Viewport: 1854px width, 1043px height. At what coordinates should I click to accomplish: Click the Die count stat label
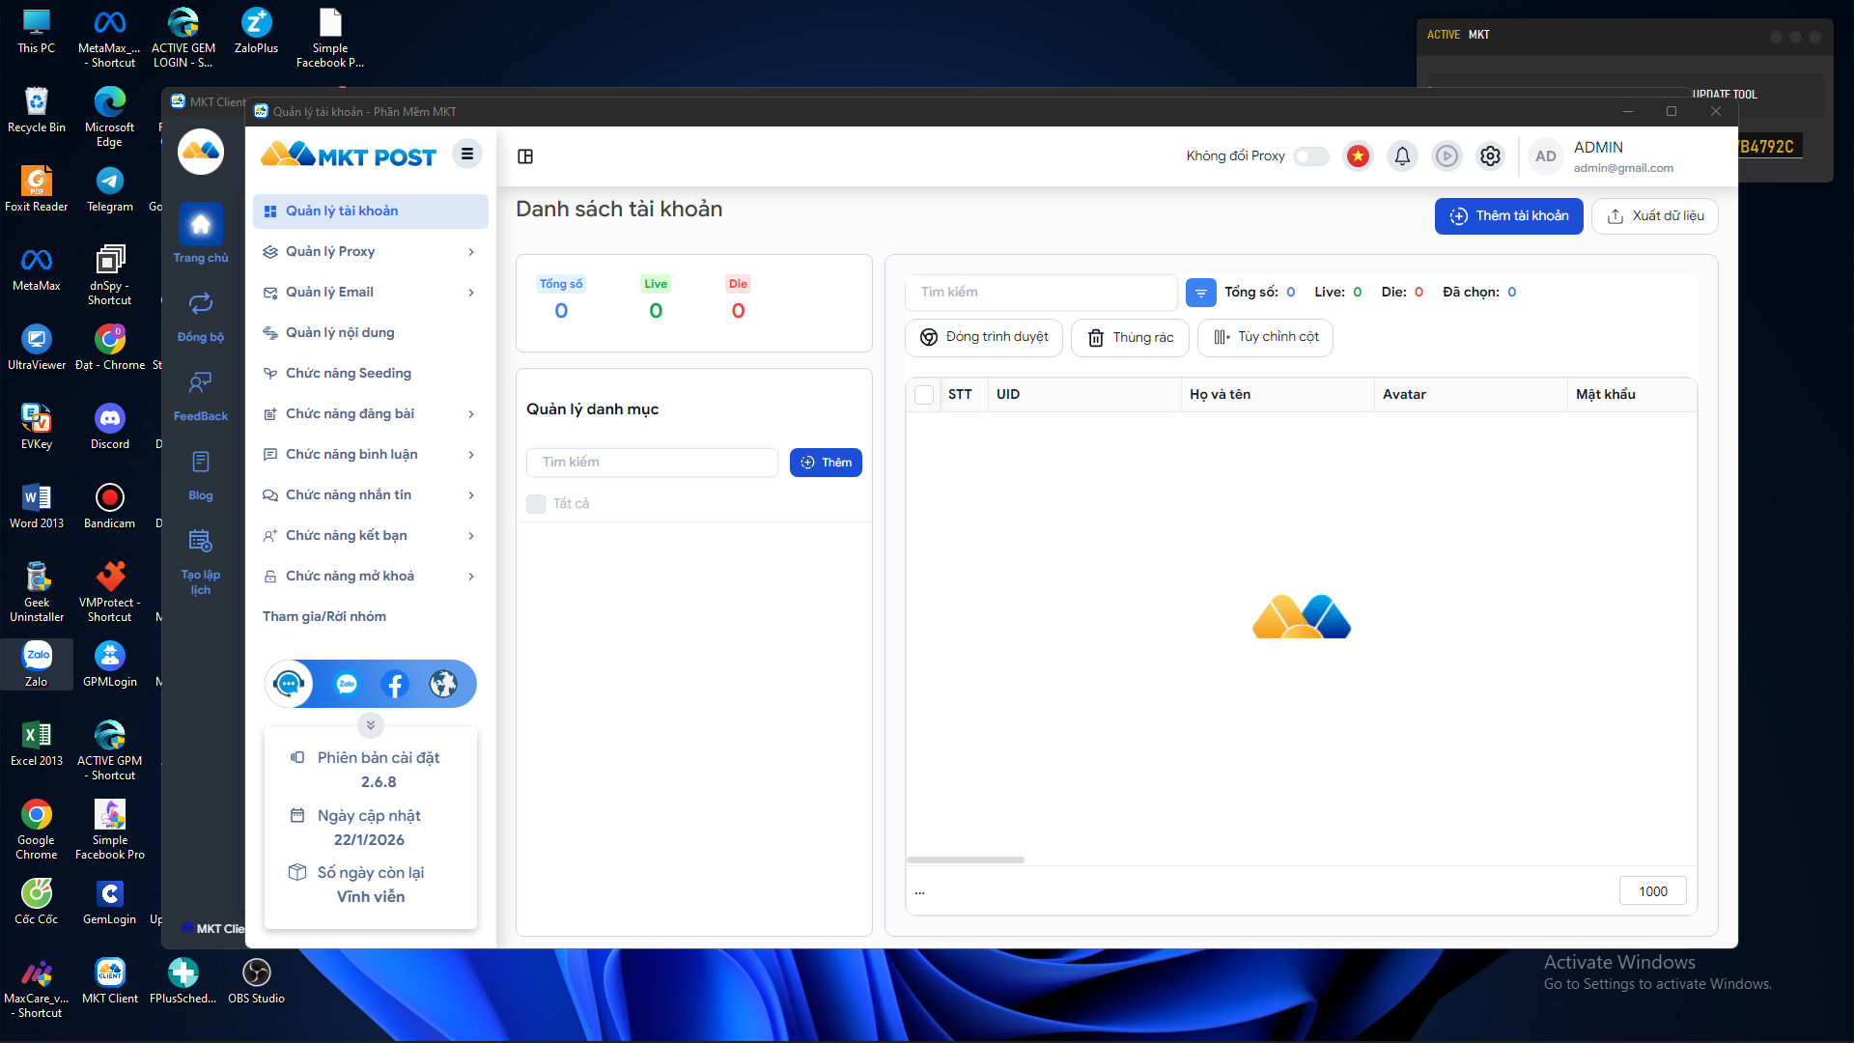click(x=738, y=284)
